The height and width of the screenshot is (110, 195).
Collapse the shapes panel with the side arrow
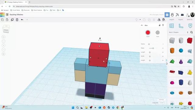tap(167, 64)
